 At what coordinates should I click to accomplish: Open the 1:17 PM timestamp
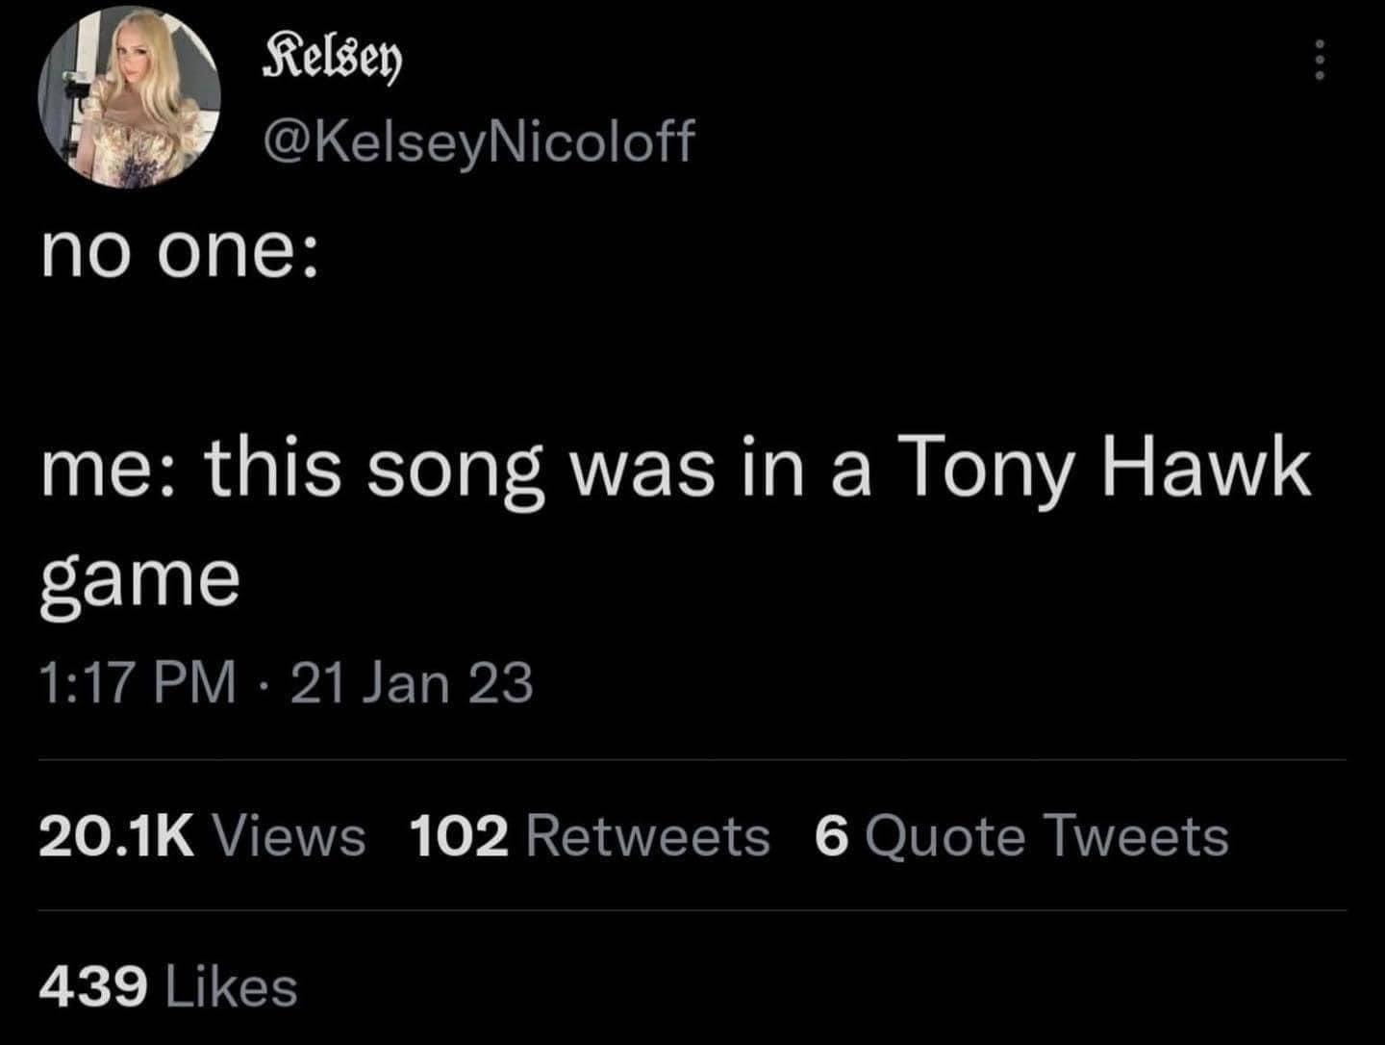(x=138, y=682)
